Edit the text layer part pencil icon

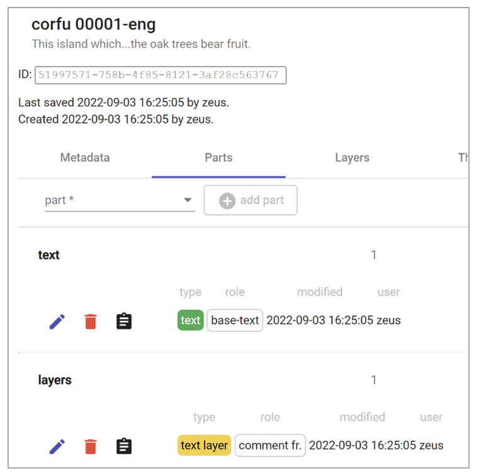pos(57,446)
